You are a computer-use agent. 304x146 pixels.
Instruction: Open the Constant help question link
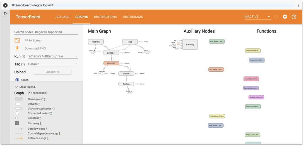click(x=40, y=118)
